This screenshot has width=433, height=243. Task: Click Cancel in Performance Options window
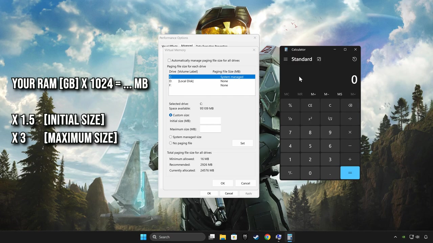[x=229, y=193]
